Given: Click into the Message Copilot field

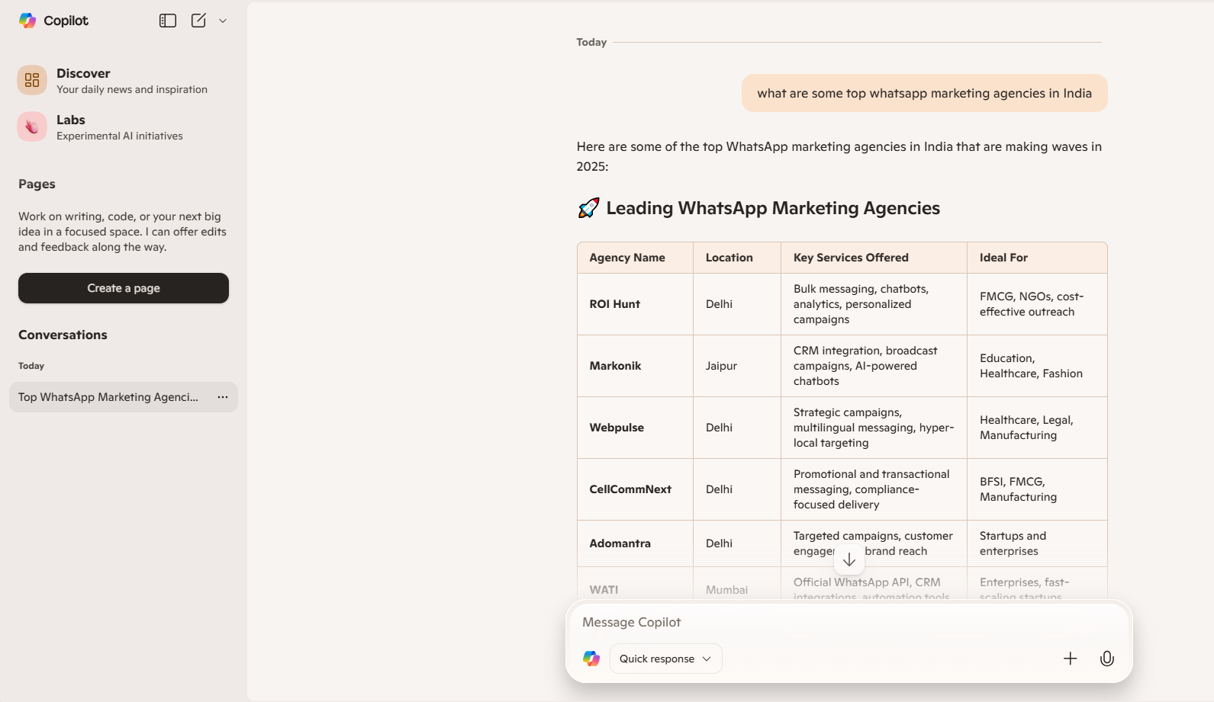Looking at the screenshot, I should pos(849,622).
